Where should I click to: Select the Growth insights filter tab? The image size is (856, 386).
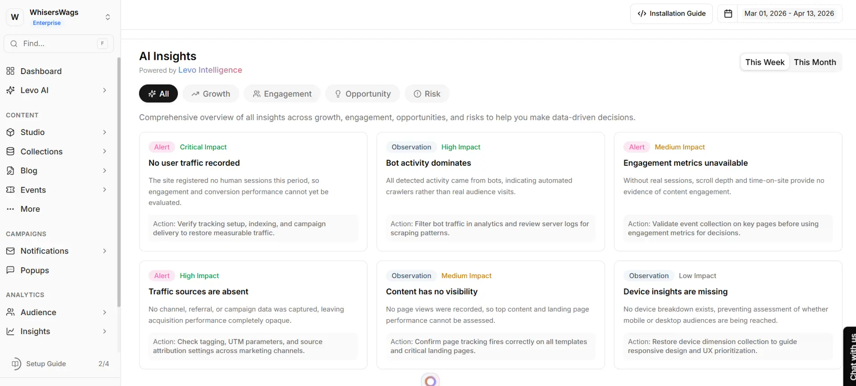click(211, 94)
